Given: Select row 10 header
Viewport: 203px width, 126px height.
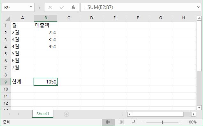Looking at the screenshot, I should coord(5,89).
